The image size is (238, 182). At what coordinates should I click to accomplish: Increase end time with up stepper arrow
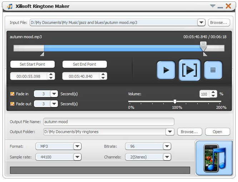(103, 75)
